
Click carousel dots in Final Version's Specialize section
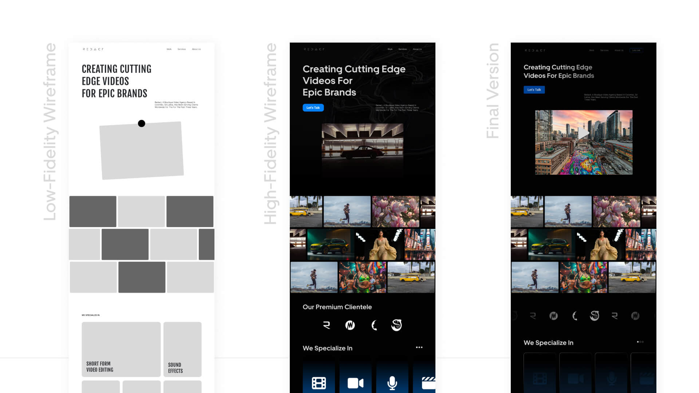click(640, 342)
